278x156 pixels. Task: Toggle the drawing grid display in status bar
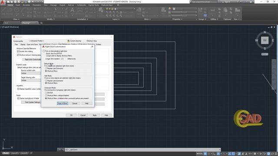tap(205, 154)
